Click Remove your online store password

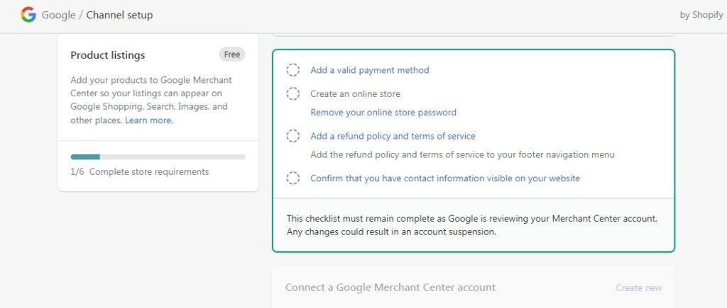point(383,113)
